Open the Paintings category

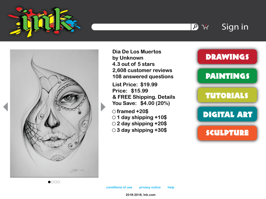[x=227, y=76]
